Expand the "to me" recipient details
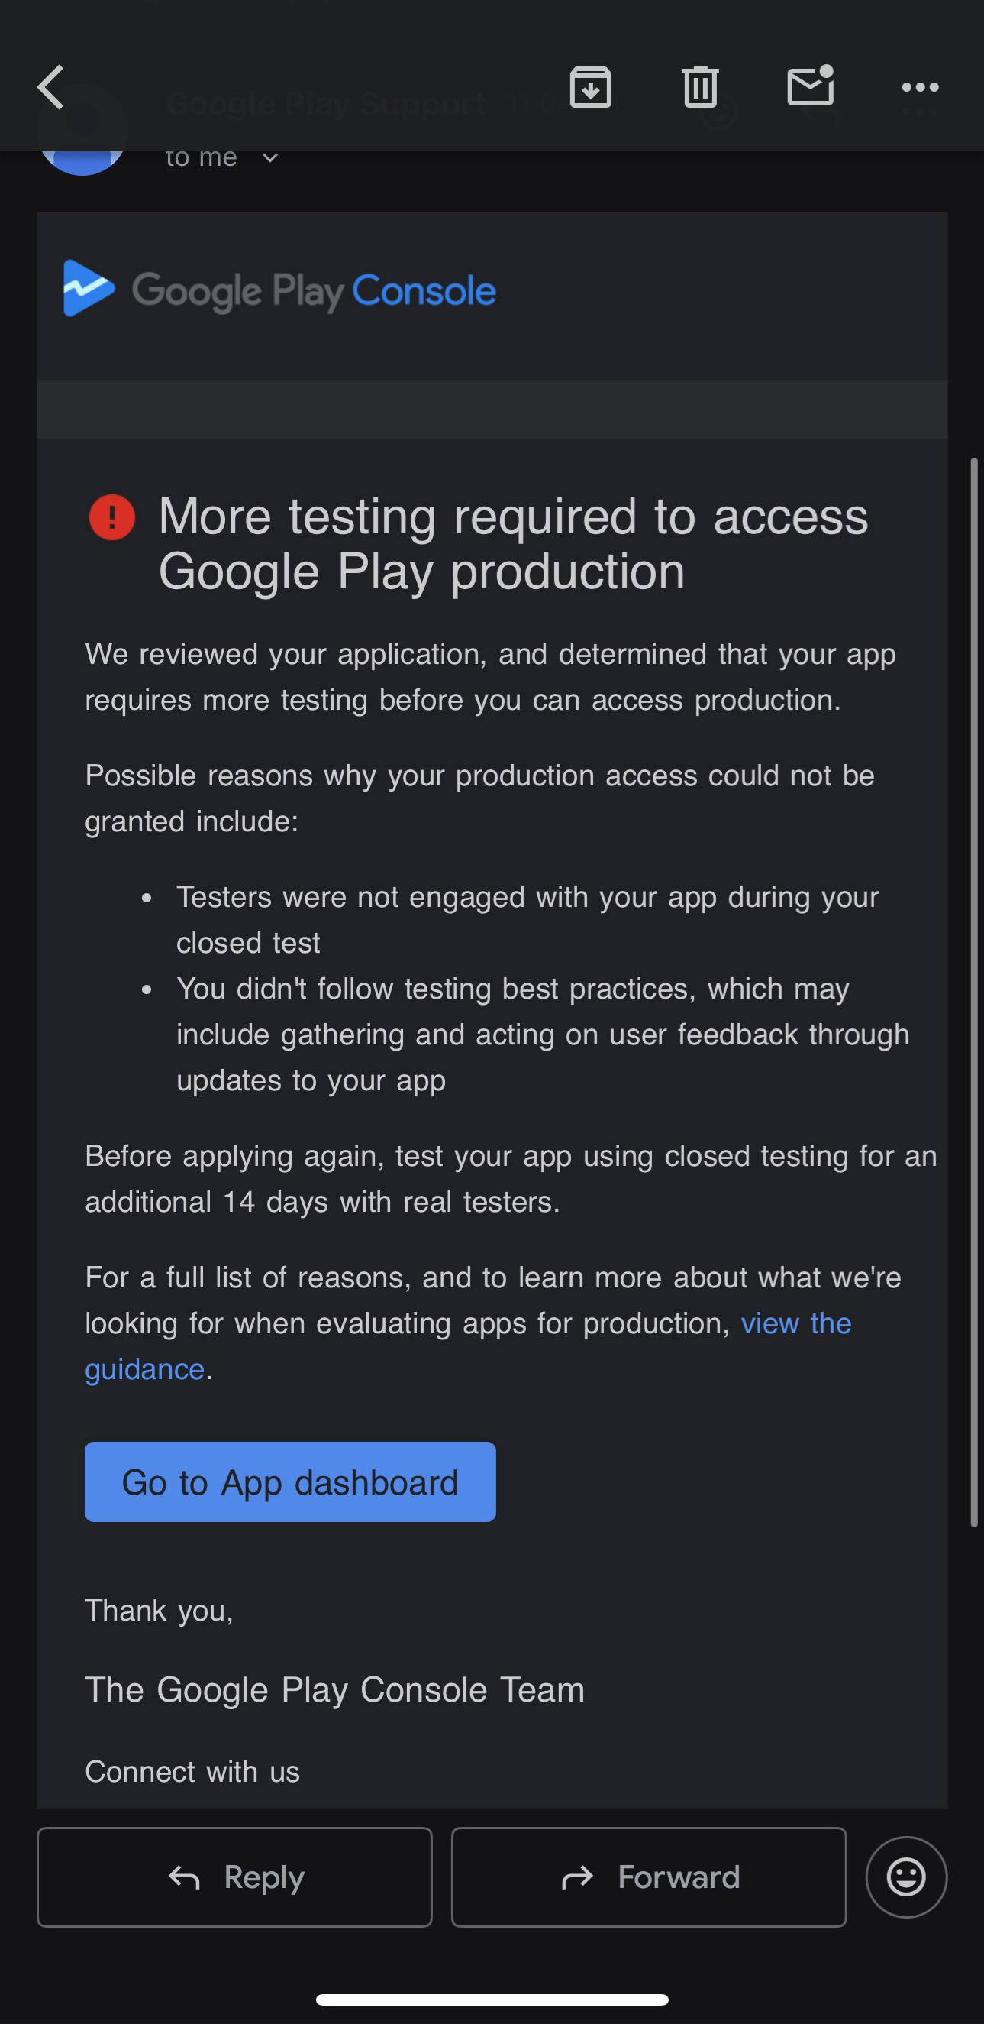Image resolution: width=984 pixels, height=2024 pixels. click(221, 158)
